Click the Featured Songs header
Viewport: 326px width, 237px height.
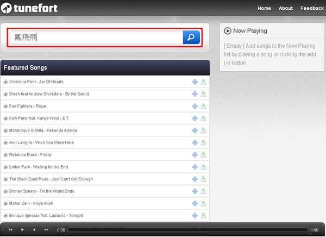(105, 67)
